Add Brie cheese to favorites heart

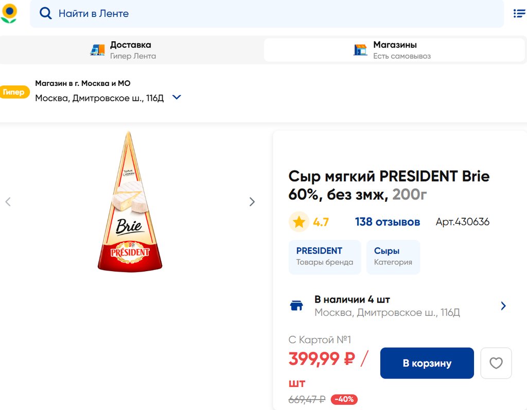496,363
